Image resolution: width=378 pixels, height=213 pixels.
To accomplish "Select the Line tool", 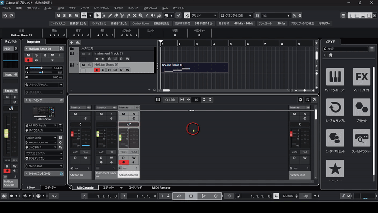I will pos(147,16).
